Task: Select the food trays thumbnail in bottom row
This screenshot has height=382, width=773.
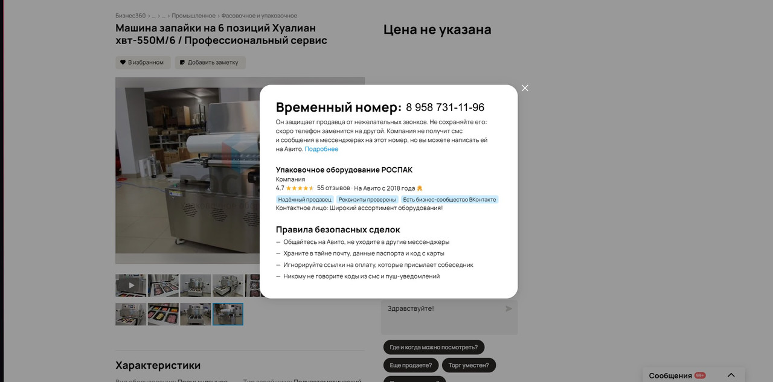Action: pyautogui.click(x=163, y=314)
